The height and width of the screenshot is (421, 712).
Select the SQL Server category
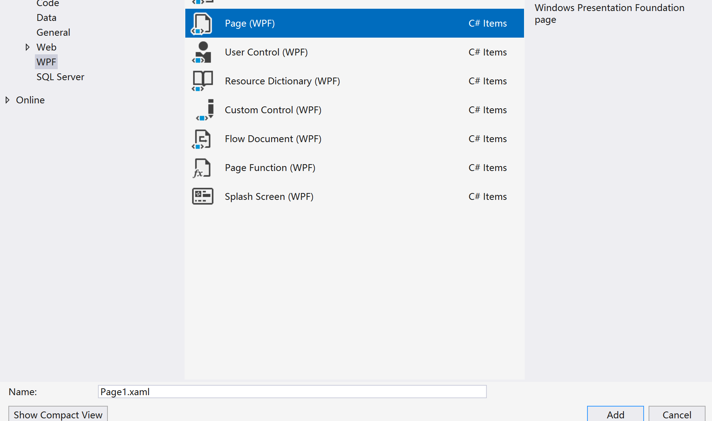click(60, 77)
